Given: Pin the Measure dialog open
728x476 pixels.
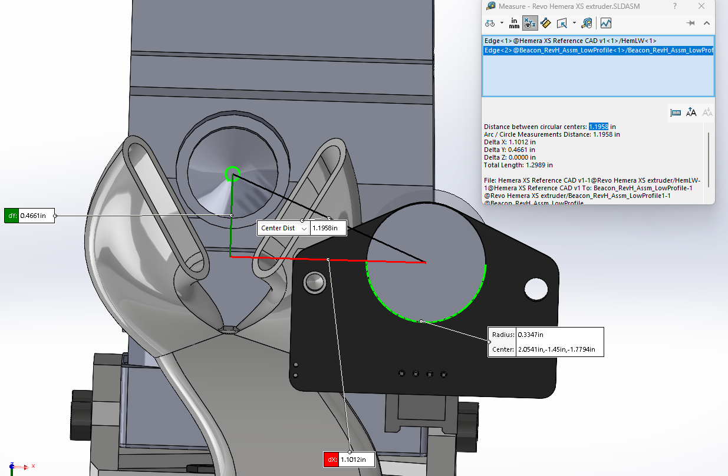Looking at the screenshot, I should [690, 24].
